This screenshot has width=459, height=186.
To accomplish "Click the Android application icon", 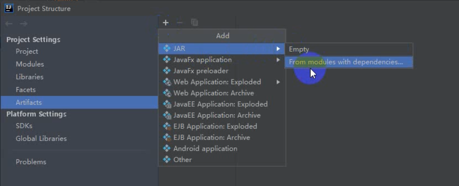I will (167, 148).
